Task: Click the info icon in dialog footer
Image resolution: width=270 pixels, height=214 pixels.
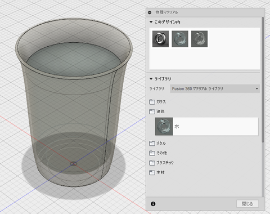Action: (153, 204)
